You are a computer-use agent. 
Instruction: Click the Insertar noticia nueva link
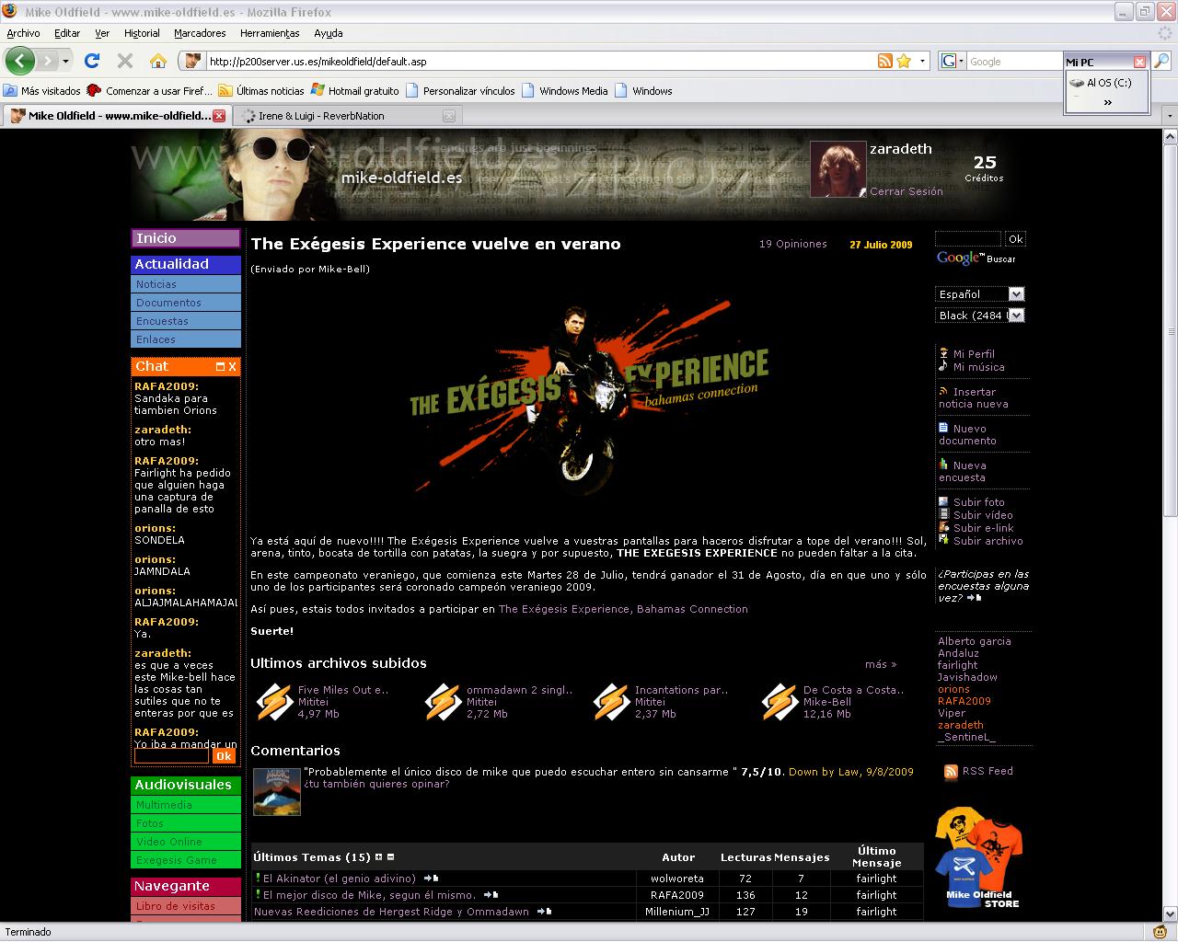click(x=974, y=397)
